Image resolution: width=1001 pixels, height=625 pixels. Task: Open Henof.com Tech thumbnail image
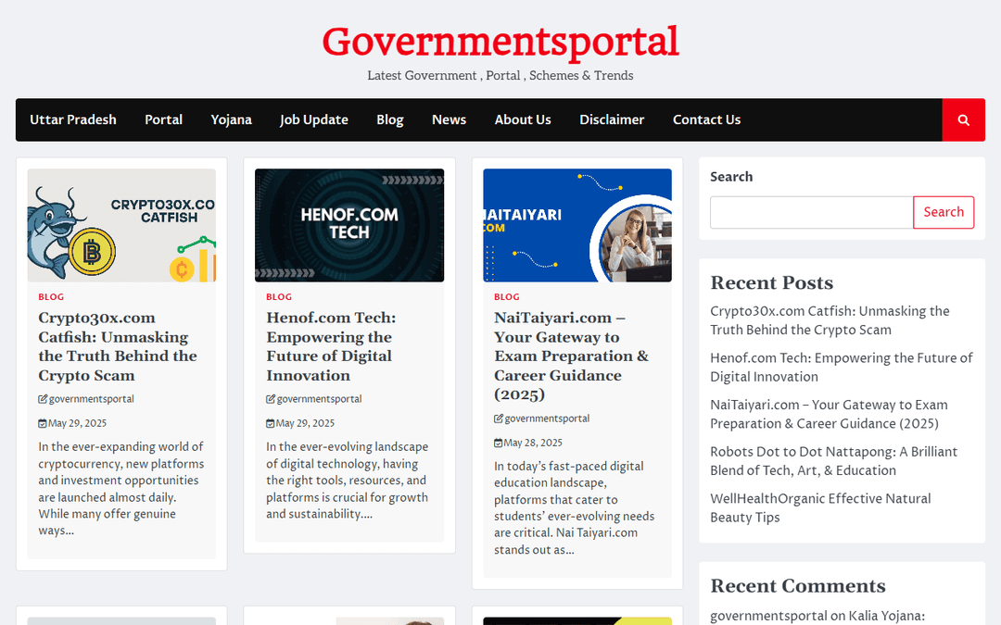tap(349, 225)
